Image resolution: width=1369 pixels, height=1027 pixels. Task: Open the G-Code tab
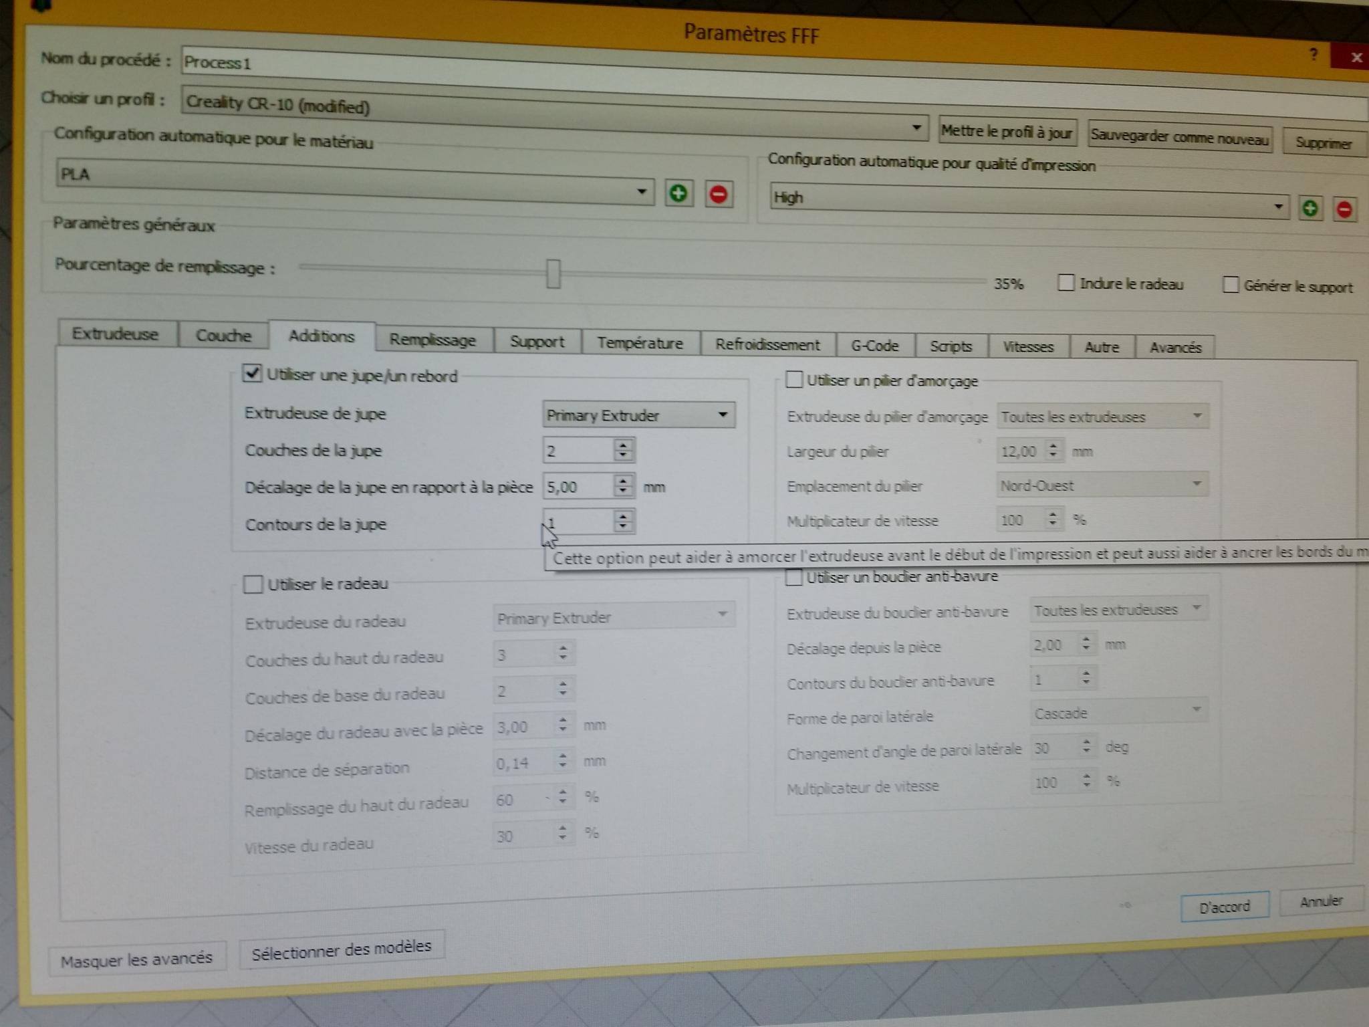point(874,345)
